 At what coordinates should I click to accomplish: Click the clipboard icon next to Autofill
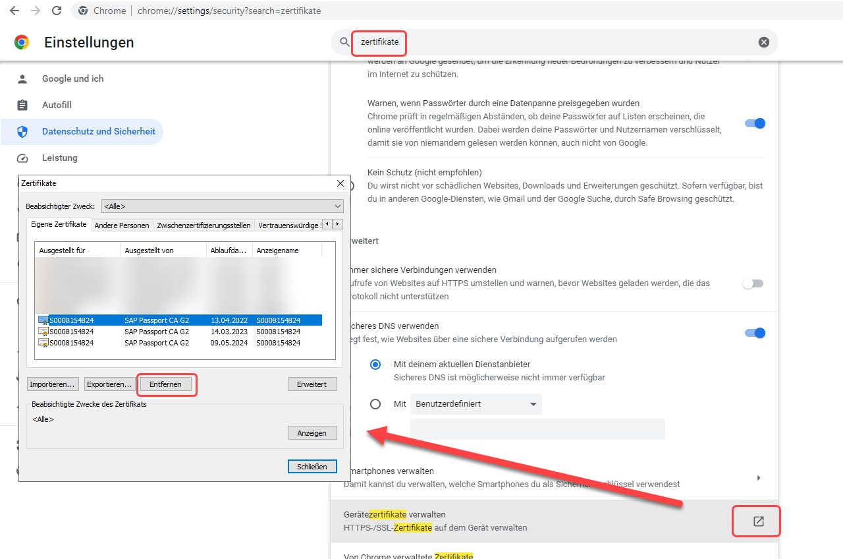(22, 105)
